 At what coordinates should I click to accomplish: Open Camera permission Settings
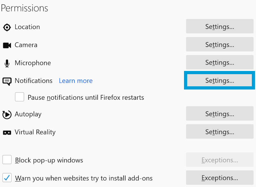pyautogui.click(x=220, y=45)
